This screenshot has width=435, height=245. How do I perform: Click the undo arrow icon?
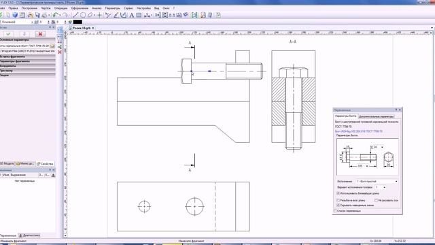[x=56, y=15]
